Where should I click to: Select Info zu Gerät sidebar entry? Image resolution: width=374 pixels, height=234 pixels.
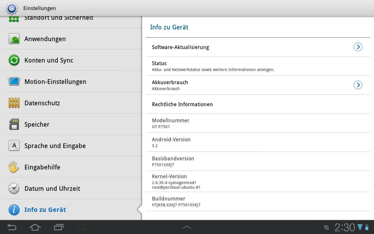point(73,210)
